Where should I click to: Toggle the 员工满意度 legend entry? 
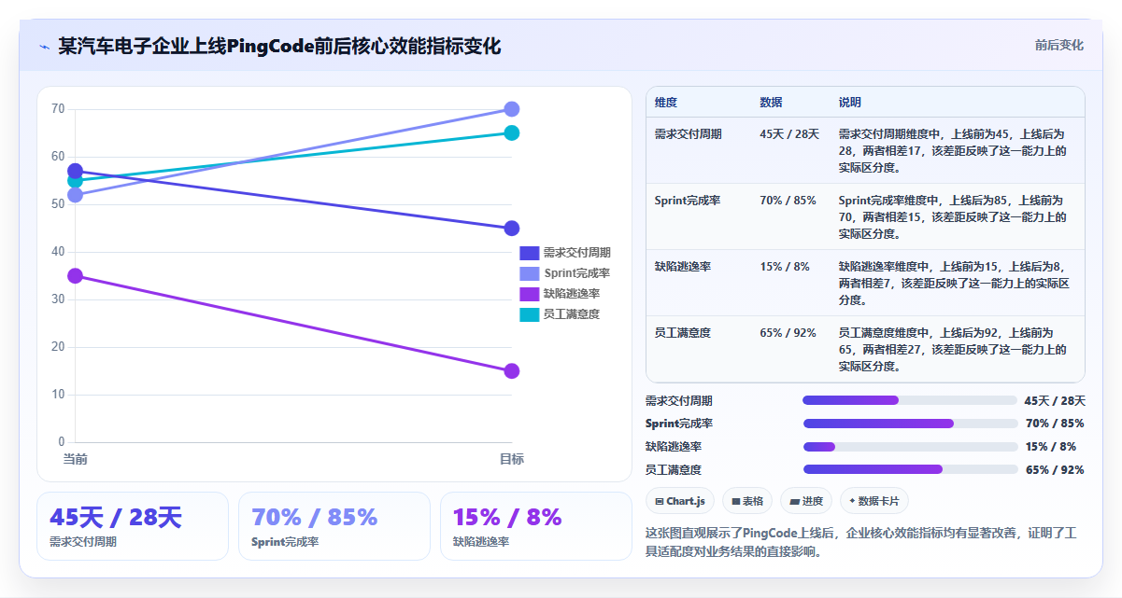[561, 314]
